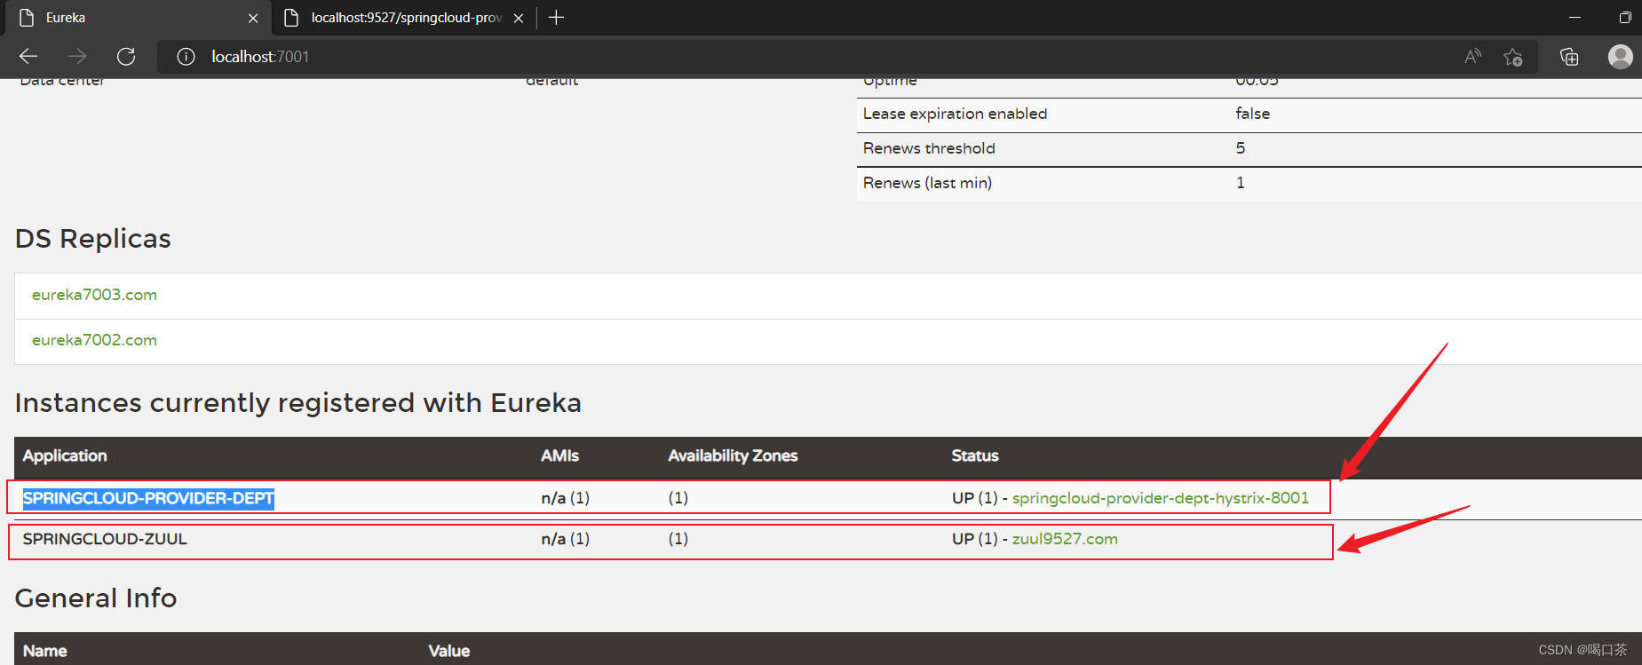Click the General Info heading
Screen dimensions: 1642x665
[96, 598]
